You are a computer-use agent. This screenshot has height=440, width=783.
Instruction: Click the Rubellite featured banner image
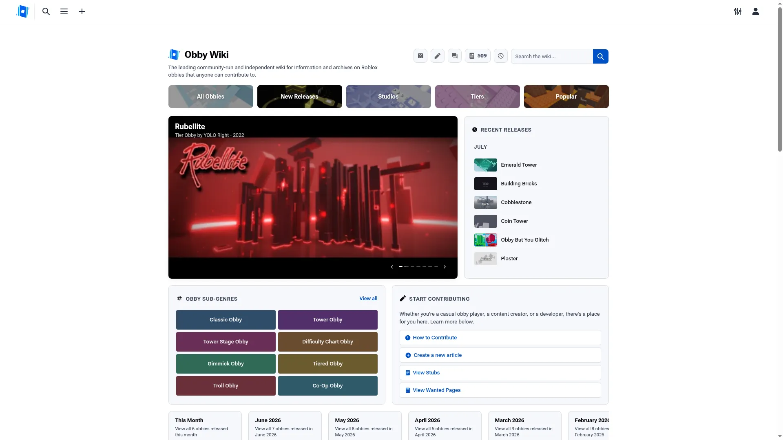pos(313,198)
